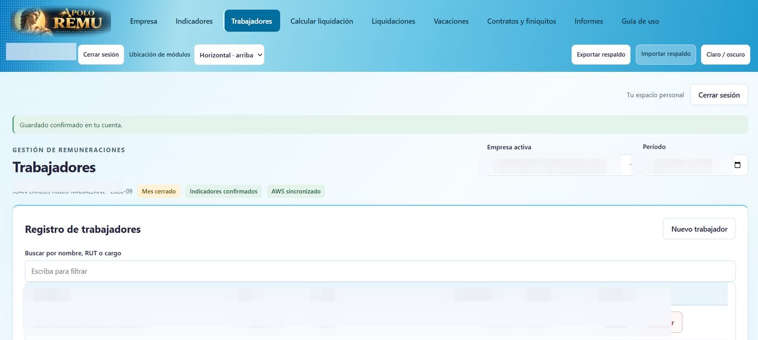Navigate to Contratos y finiquitos
This screenshot has height=340, width=758.
[x=521, y=21]
